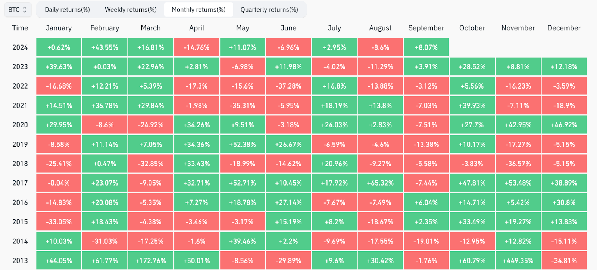597x270 pixels.
Task: Click the up-down chevron beside BTC
Action: pyautogui.click(x=25, y=10)
